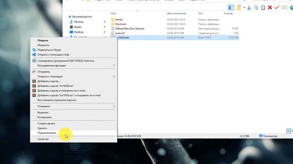
Task: Choose Удалить in the context menu
Action: (x=74, y=128)
